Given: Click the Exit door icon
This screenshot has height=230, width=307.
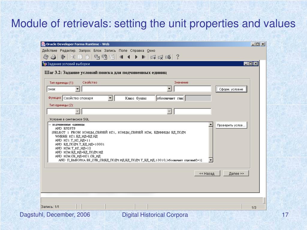Looking at the screenshot, I should click(63, 57).
